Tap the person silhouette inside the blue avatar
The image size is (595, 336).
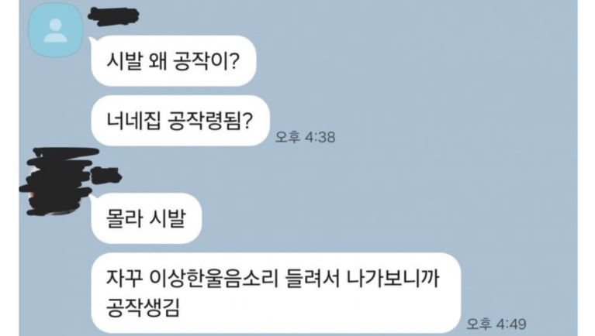[55, 30]
